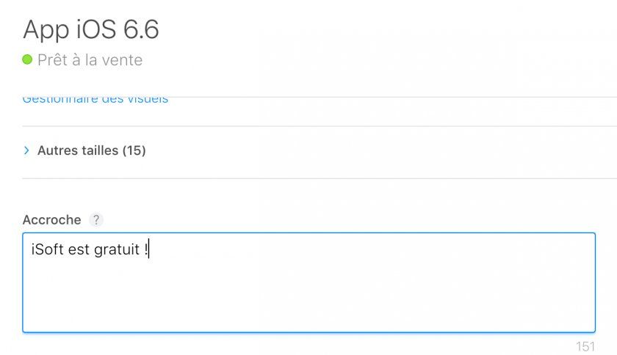The width and height of the screenshot is (617, 355).
Task: Click the Prêt à la vente status
Action: click(90, 60)
